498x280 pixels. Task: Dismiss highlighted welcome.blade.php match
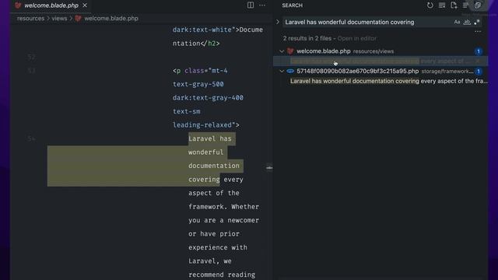tap(478, 61)
